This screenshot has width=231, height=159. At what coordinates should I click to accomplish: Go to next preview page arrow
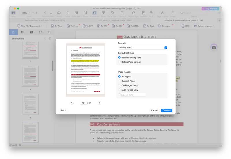coord(99,103)
